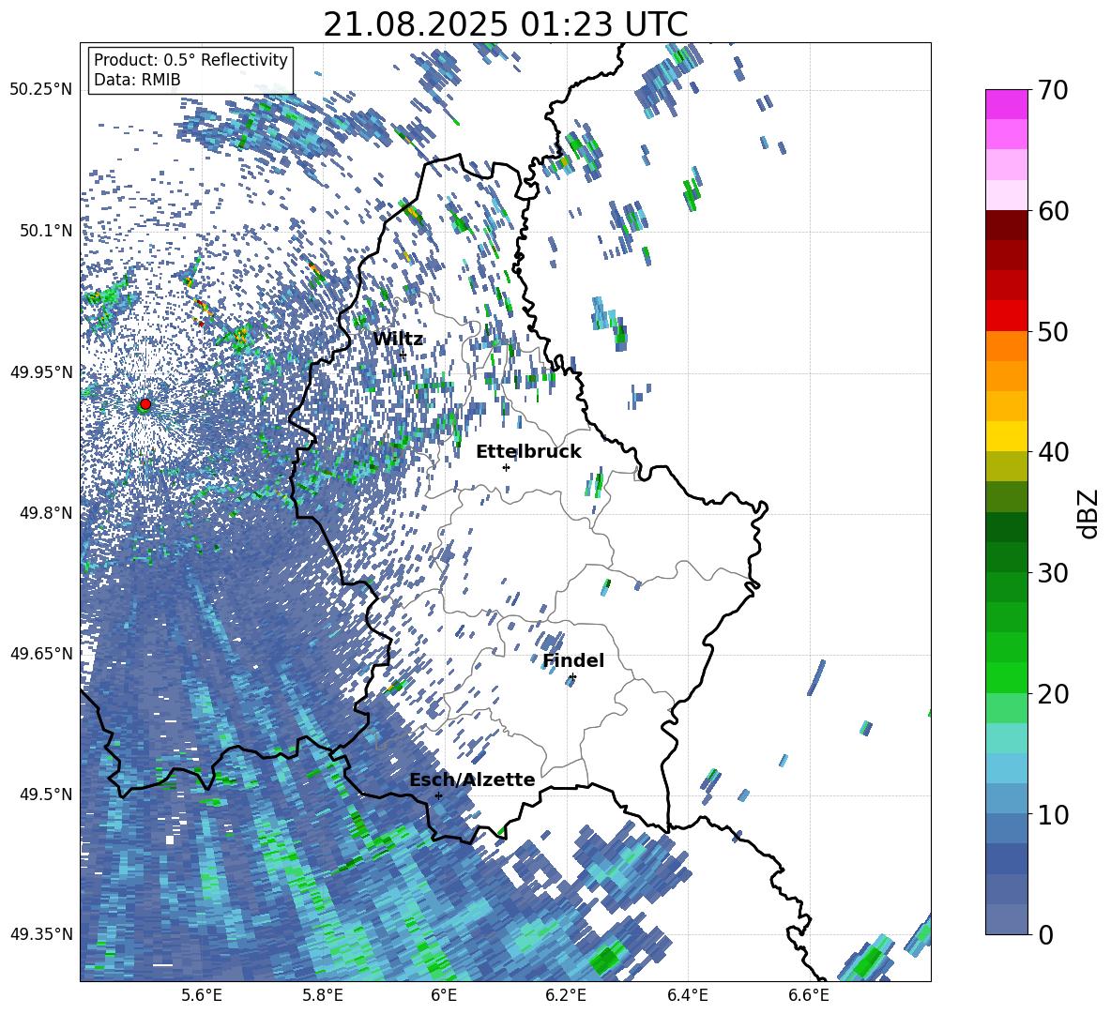
Task: Click the Product: 0.5° Reflectivity text
Action: 190,59
